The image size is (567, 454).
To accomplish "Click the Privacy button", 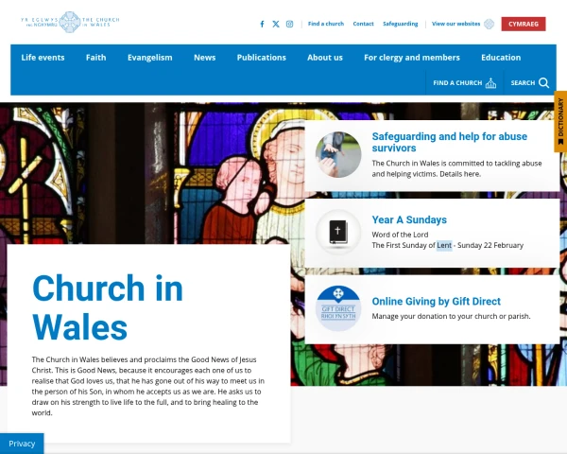I will [22, 443].
